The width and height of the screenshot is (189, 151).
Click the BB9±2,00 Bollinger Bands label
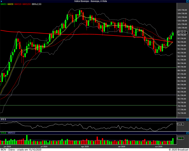(36, 4)
